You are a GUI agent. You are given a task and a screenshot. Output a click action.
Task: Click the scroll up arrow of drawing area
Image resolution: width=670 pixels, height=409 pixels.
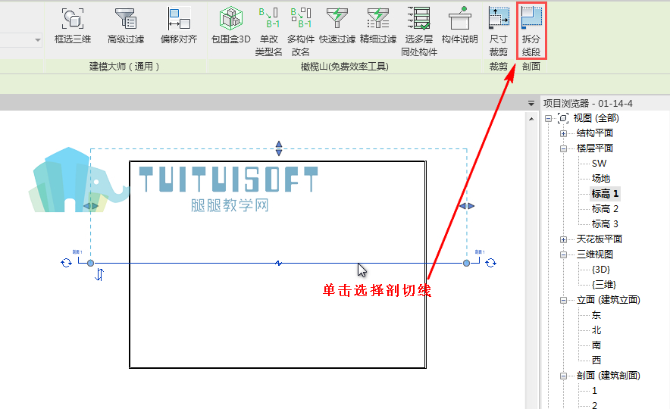[531, 119]
